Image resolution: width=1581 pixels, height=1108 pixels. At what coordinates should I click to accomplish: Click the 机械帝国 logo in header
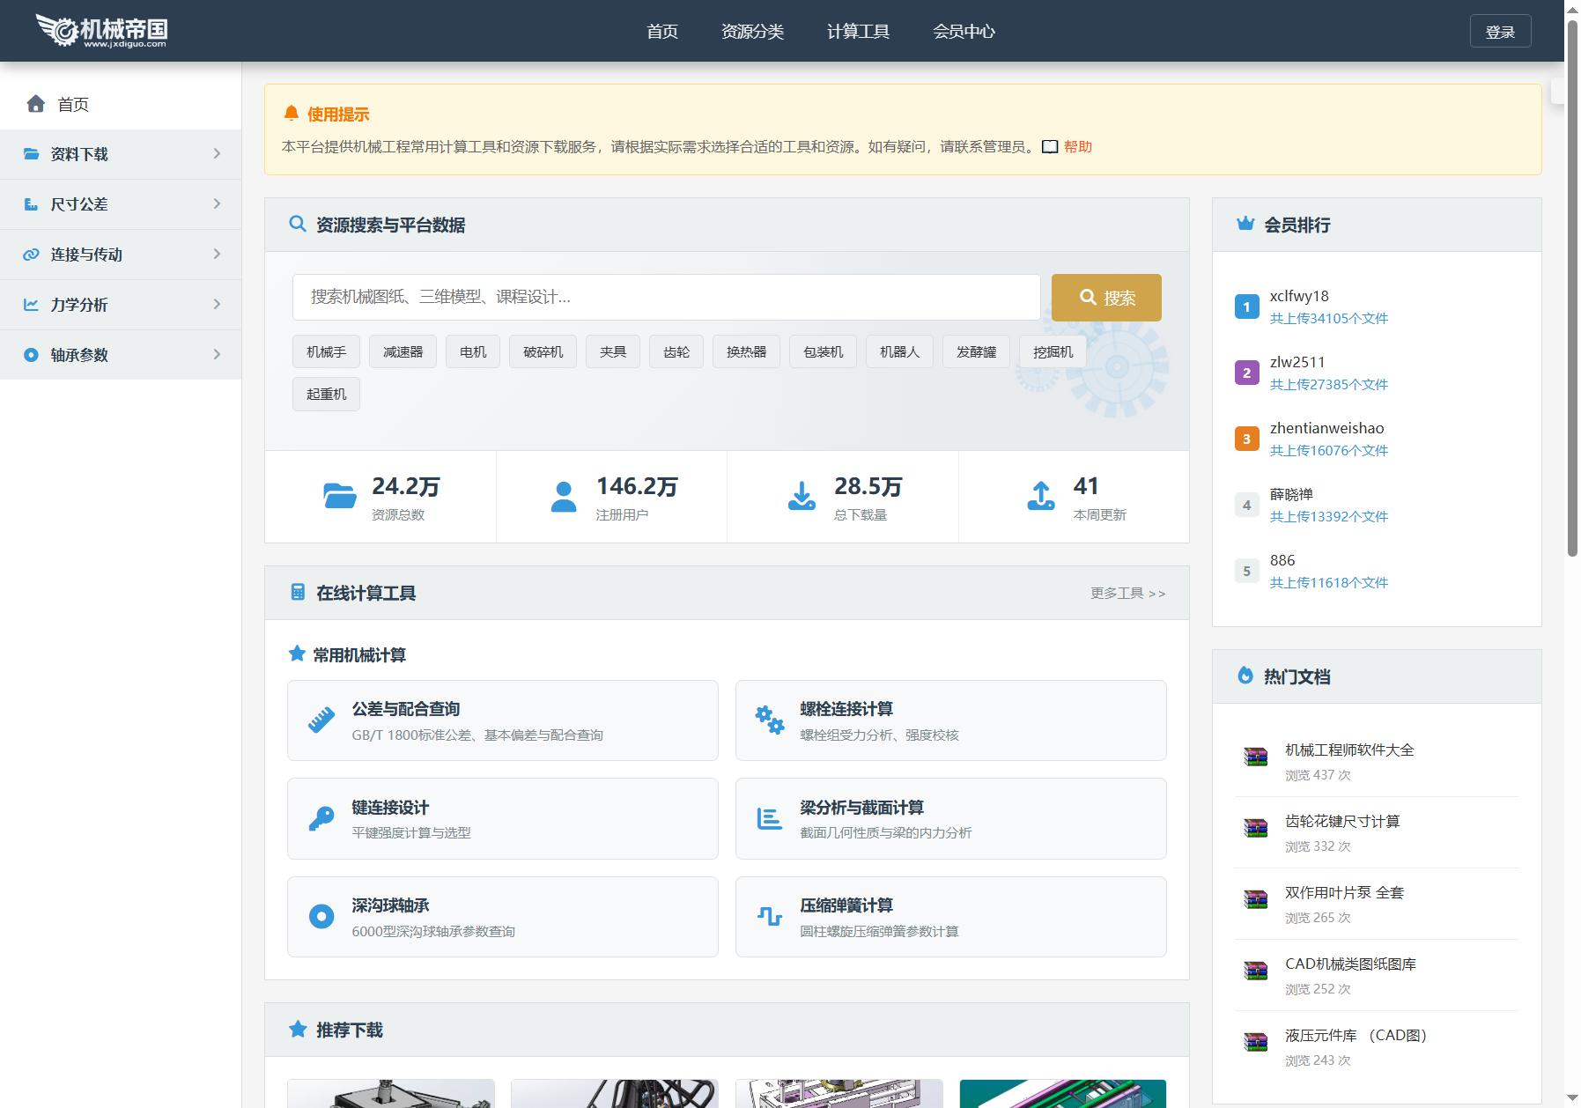(x=101, y=31)
